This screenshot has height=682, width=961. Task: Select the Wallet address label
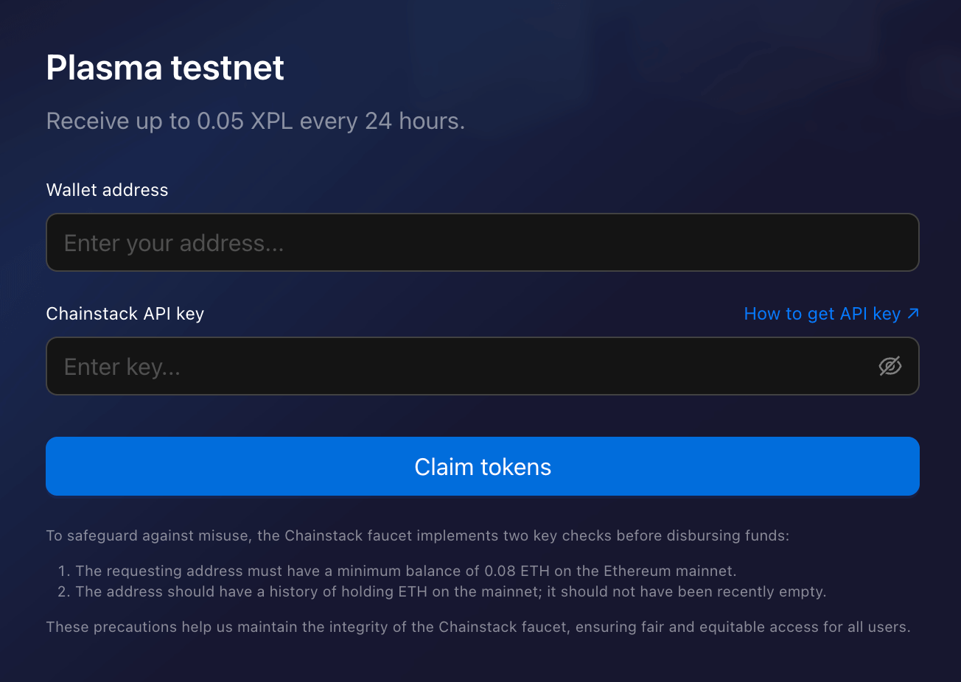click(107, 189)
